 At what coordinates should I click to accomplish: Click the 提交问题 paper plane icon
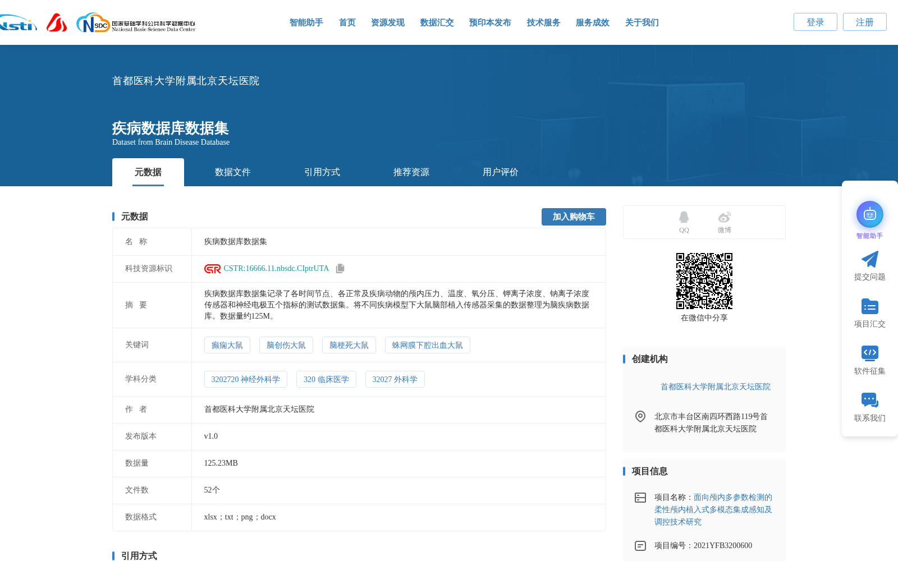pos(869,259)
